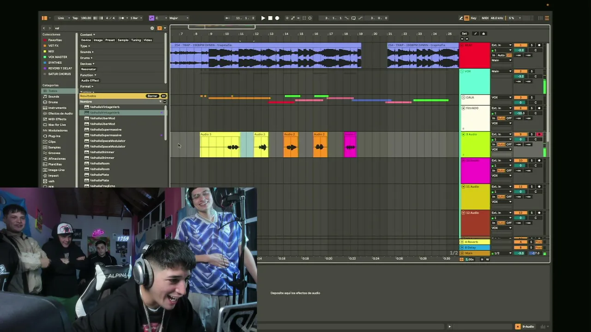The image size is (591, 332).
Task: Select the Image content filter tag
Action: 98,40
